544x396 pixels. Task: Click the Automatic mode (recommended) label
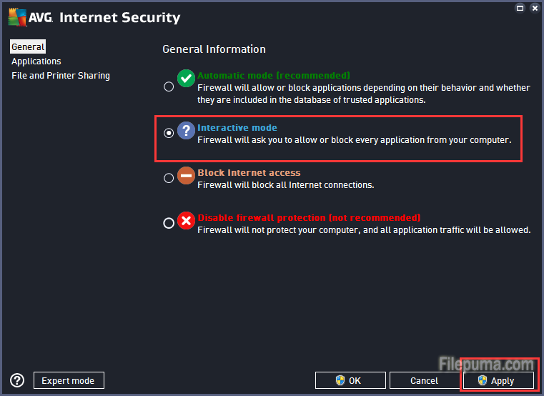coord(274,76)
